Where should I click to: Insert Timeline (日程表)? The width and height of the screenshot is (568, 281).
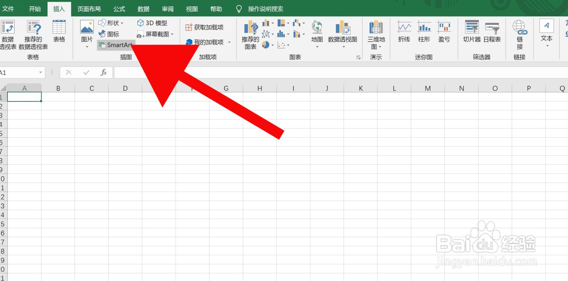pyautogui.click(x=492, y=32)
